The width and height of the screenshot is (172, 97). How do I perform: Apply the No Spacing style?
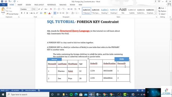point(96,11)
